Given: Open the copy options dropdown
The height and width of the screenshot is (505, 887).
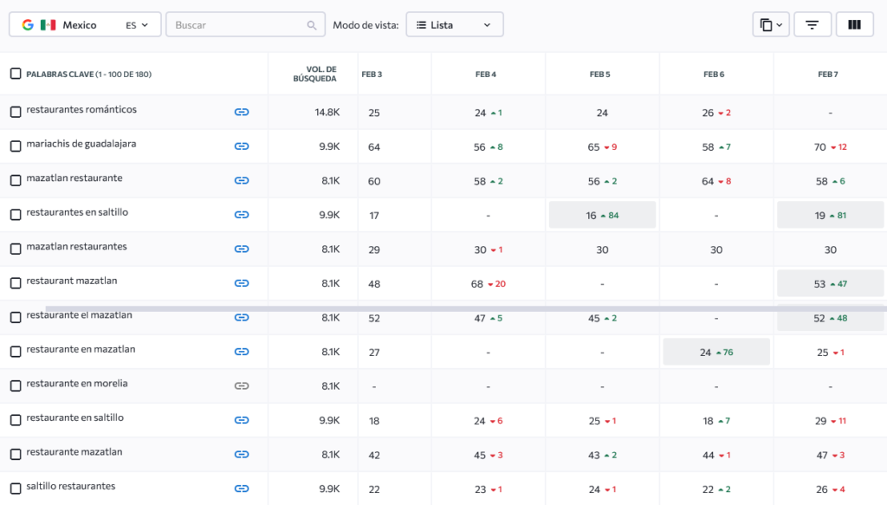Looking at the screenshot, I should (x=771, y=25).
